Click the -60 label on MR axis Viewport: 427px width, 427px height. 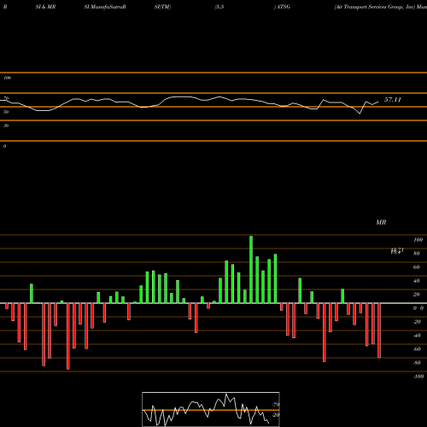(x=417, y=349)
